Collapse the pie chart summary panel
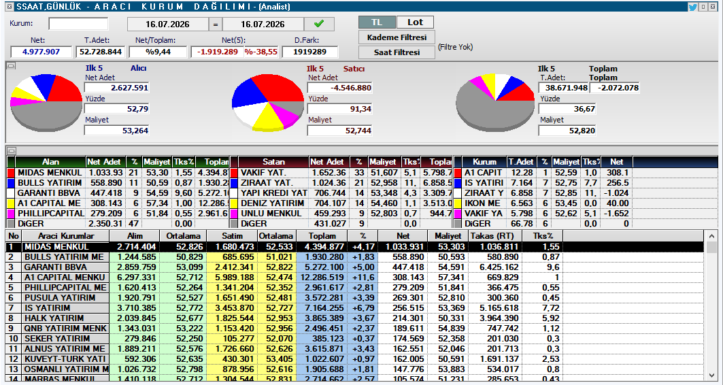This screenshot has height=385, width=723. pos(11,66)
